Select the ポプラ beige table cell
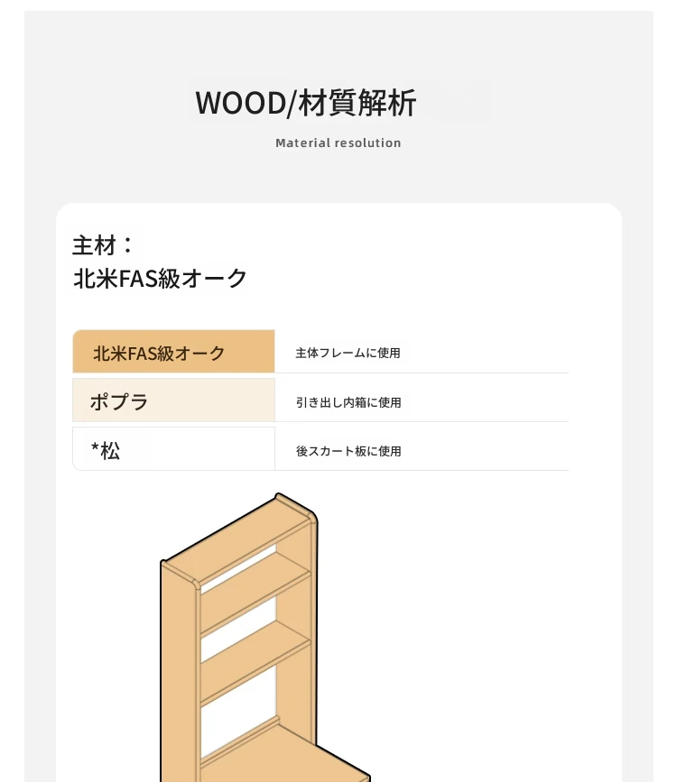 click(173, 400)
